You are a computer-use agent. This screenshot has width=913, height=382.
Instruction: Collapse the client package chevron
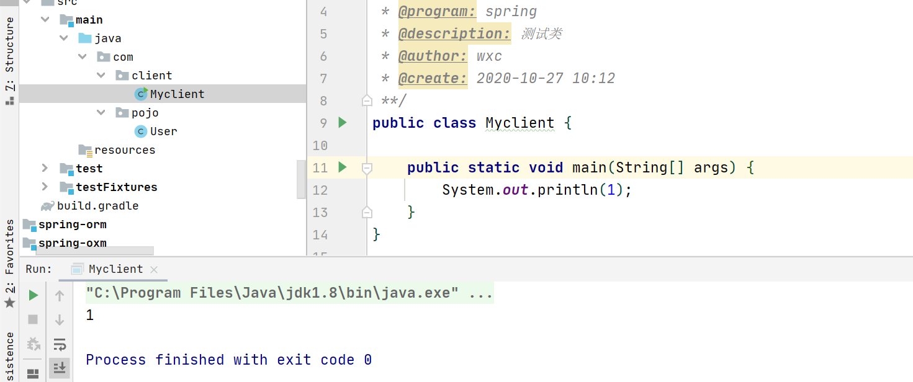[x=101, y=76]
